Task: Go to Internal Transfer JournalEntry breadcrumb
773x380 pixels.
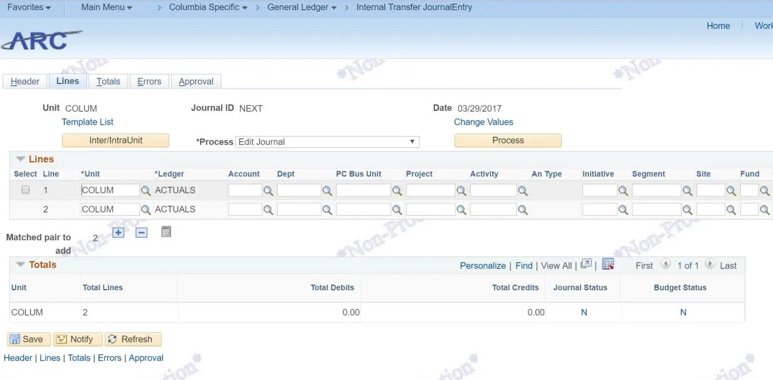Action: [x=414, y=8]
